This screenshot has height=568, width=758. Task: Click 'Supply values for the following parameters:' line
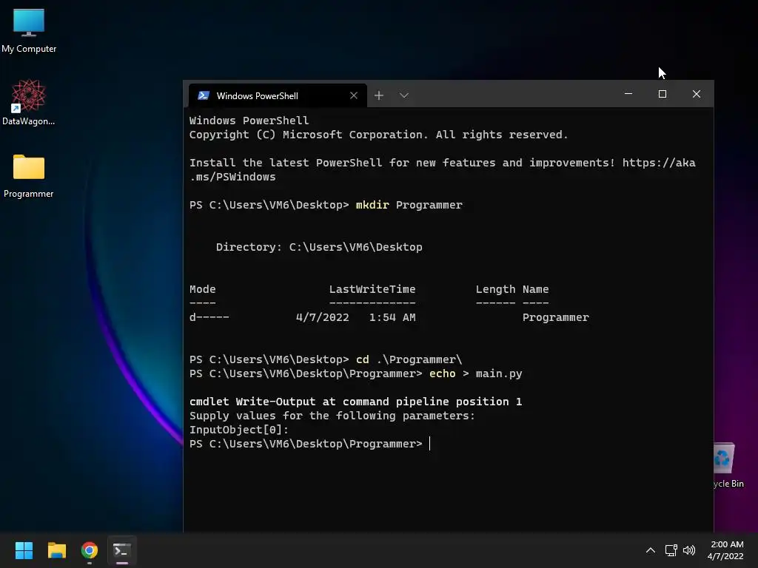click(x=332, y=416)
